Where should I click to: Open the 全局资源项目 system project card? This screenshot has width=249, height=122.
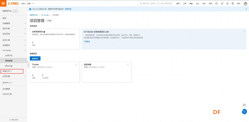(x=55, y=39)
